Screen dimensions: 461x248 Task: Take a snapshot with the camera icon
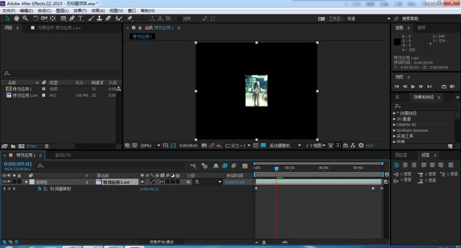[204, 145]
